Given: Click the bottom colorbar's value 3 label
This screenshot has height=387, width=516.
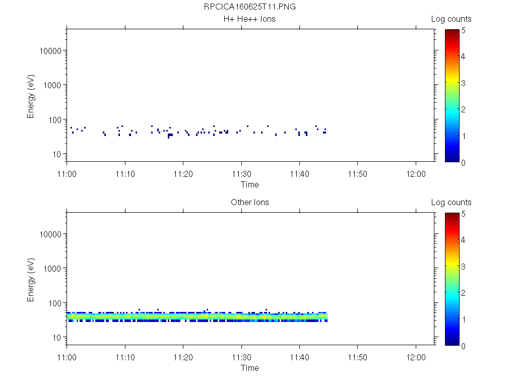Looking at the screenshot, I should coord(464,267).
